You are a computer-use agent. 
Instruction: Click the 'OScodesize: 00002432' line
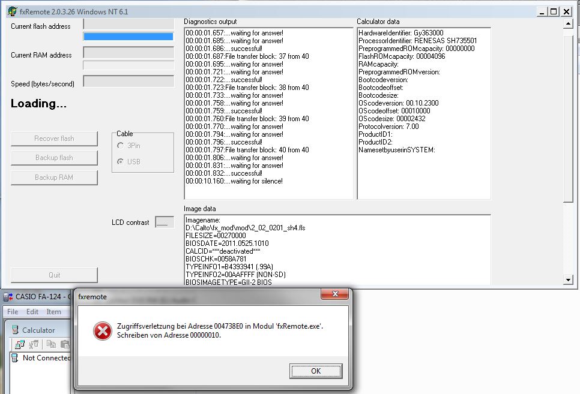(392, 119)
